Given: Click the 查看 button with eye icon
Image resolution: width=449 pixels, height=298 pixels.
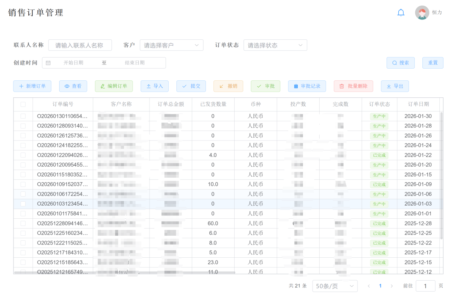Looking at the screenshot, I should click(x=73, y=86).
